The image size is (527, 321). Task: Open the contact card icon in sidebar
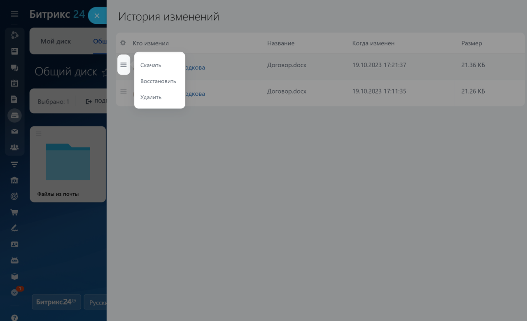tap(14, 244)
